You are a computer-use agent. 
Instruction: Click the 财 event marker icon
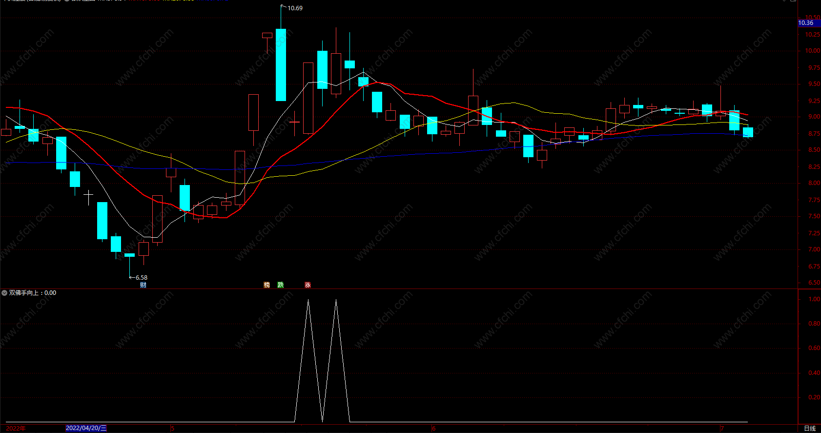(143, 285)
